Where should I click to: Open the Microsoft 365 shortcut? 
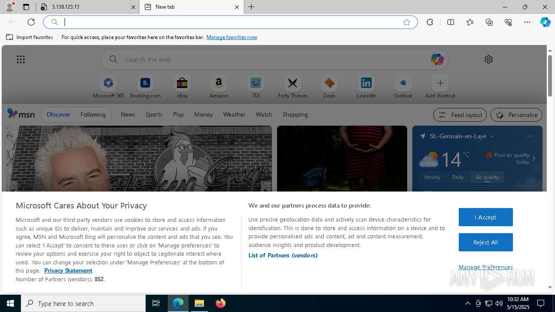click(x=108, y=87)
